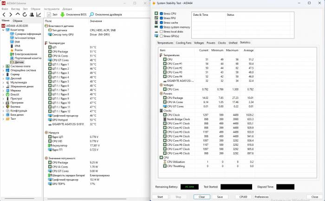This screenshot has height=201, width=325.
Task: Click the Тест folder icon in tree
Action: click(8, 119)
